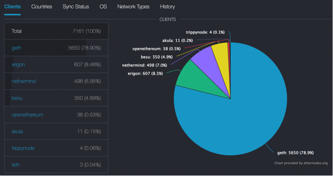This screenshot has height=176, width=333.
Task: Click the trippynode client link
Action: (23, 148)
